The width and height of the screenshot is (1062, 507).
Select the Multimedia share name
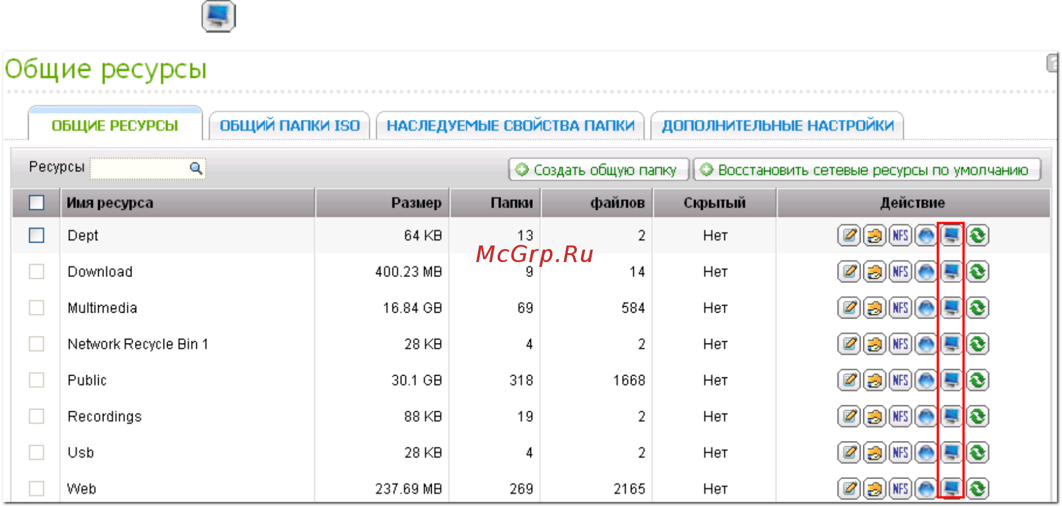pyautogui.click(x=102, y=308)
